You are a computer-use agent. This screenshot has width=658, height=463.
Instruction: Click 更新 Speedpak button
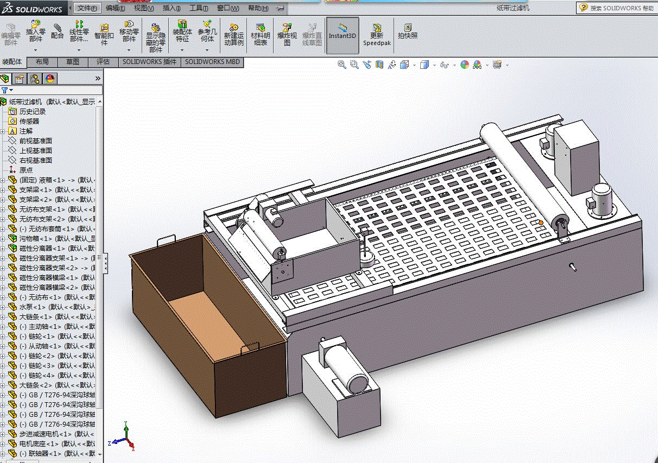click(377, 34)
